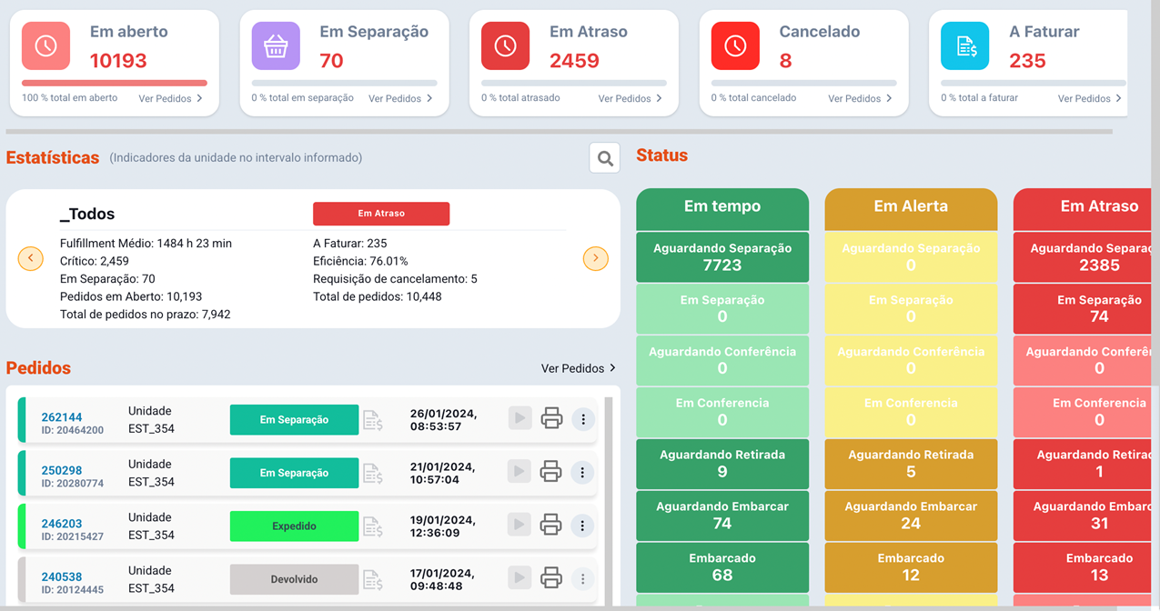Click the document icon next to Expedido badge

click(373, 525)
